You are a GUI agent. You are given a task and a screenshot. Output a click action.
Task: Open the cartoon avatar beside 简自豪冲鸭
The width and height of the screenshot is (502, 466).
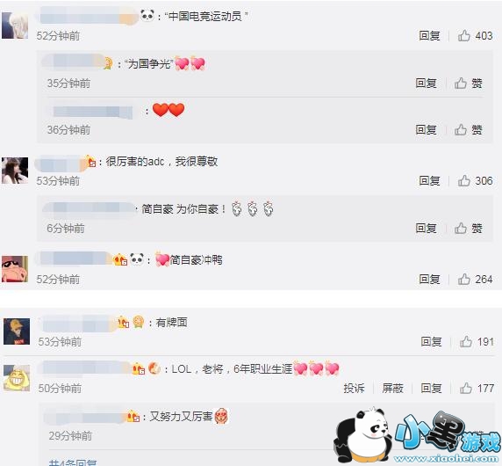click(15, 269)
